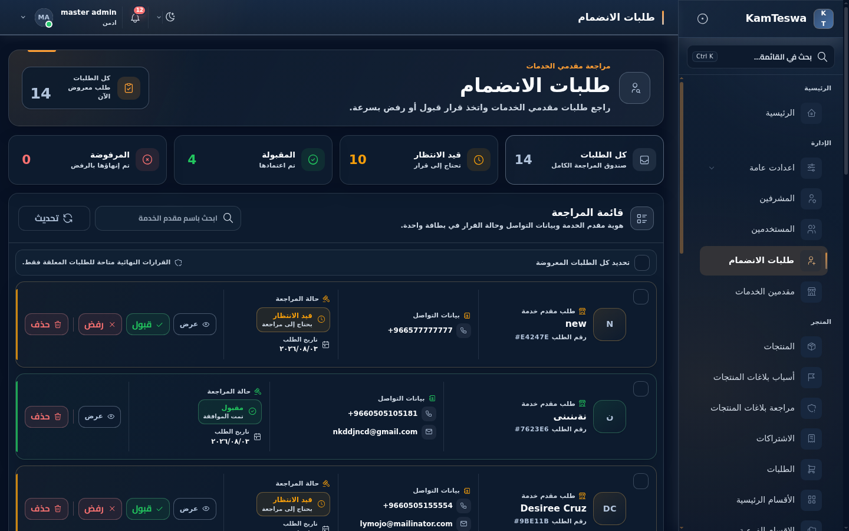The height and width of the screenshot is (531, 849).
Task: Open the chevron next to the theme icon
Action: [x=159, y=18]
